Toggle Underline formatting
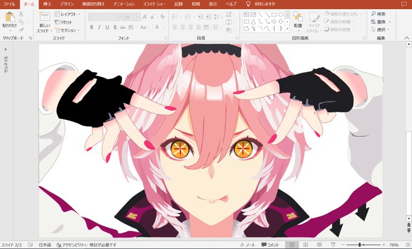Screen dimensions: 412x249 [107, 27]
